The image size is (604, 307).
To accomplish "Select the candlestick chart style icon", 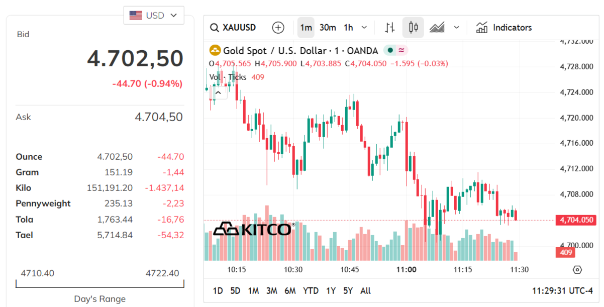I will click(x=413, y=27).
